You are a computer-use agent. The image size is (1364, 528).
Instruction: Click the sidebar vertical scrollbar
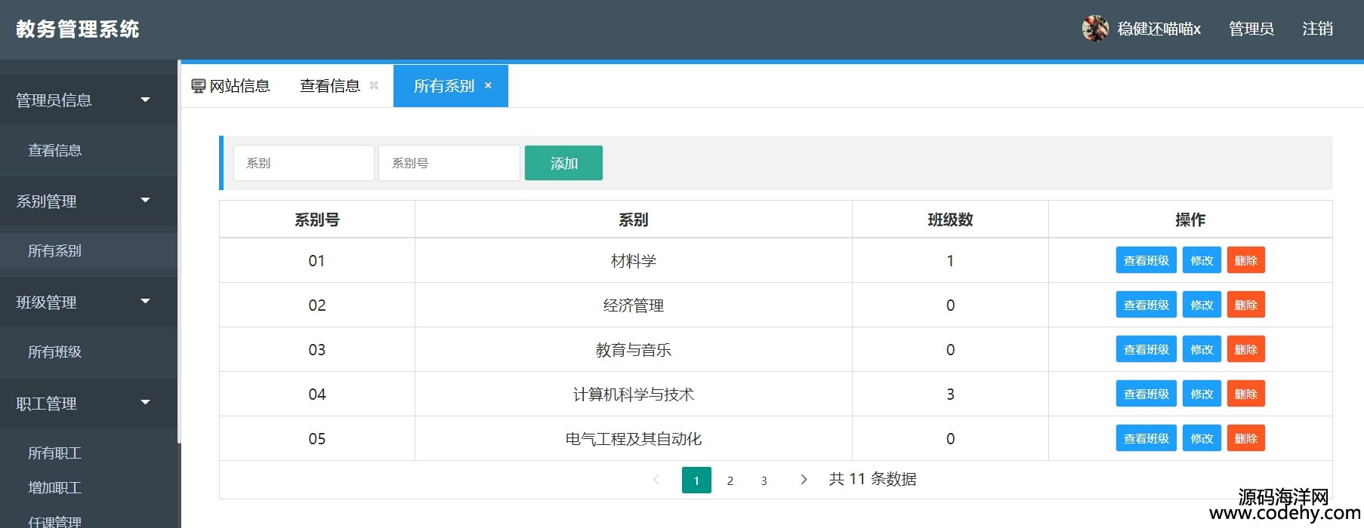point(179,251)
